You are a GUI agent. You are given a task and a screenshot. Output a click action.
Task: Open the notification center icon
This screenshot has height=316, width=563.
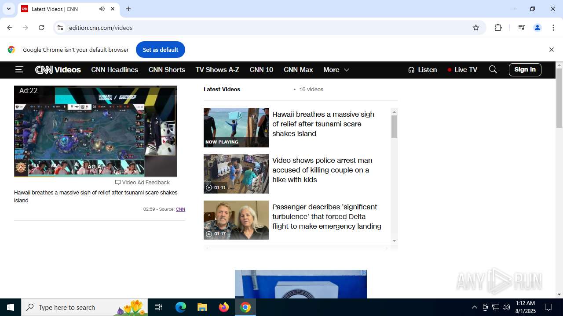(548, 307)
